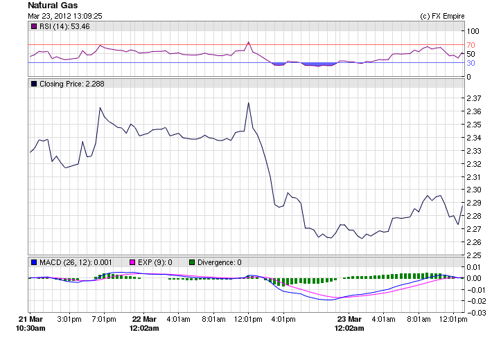Click the 2.37 price axis label
This screenshot has width=492, height=337.
(474, 98)
